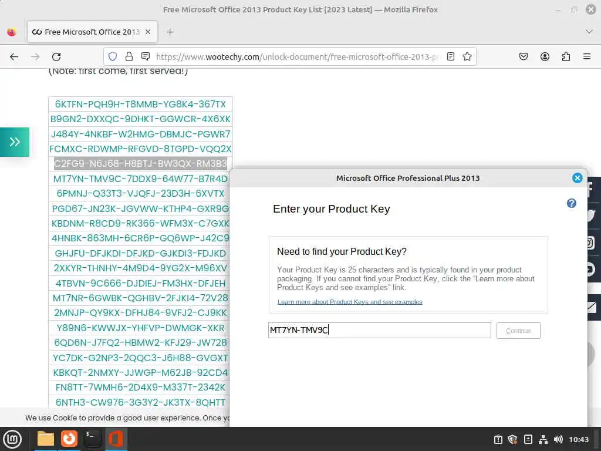Select key 2XKYR-THNHY-4M9D4-9YG2X-M96XV
Viewport: 601px width, 451px height.
click(x=140, y=268)
